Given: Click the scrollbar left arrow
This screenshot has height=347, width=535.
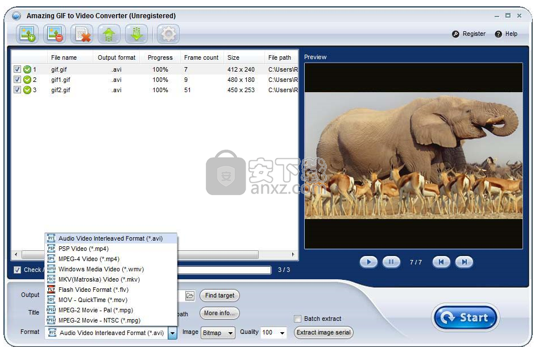Looking at the screenshot, I should point(16,254).
